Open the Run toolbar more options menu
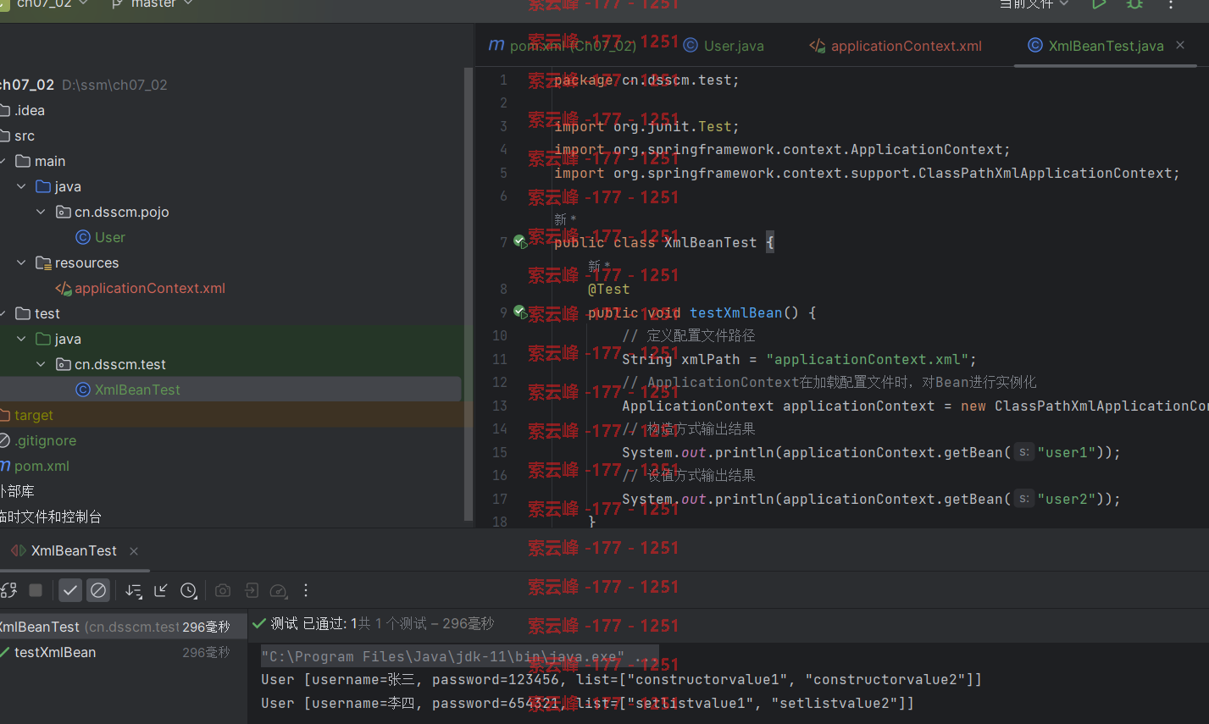Viewport: 1209px width, 724px height. tap(306, 590)
